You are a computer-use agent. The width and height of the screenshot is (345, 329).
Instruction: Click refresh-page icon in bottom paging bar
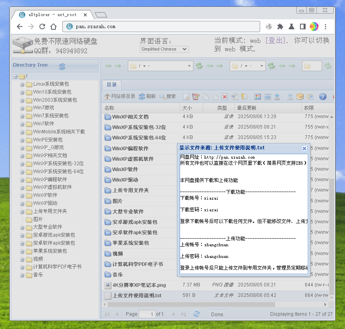197,314
